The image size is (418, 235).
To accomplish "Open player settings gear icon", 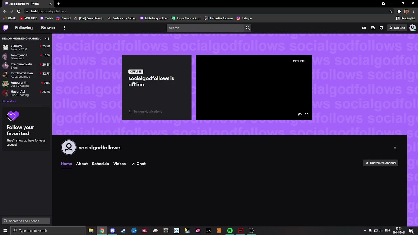I will [x=300, y=115].
